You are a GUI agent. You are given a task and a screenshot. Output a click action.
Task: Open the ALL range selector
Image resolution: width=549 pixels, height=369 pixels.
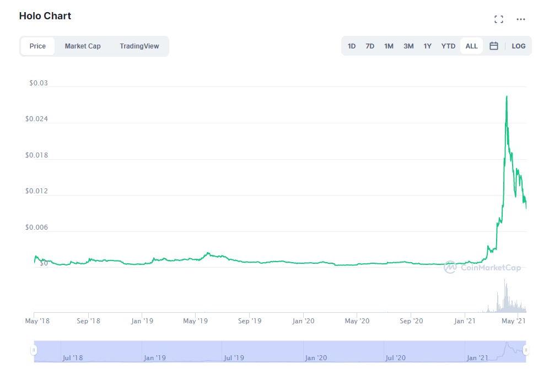(471, 46)
